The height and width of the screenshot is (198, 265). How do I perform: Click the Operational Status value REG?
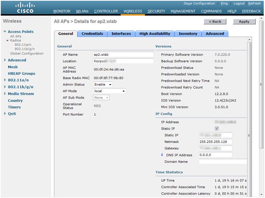pos(97,106)
